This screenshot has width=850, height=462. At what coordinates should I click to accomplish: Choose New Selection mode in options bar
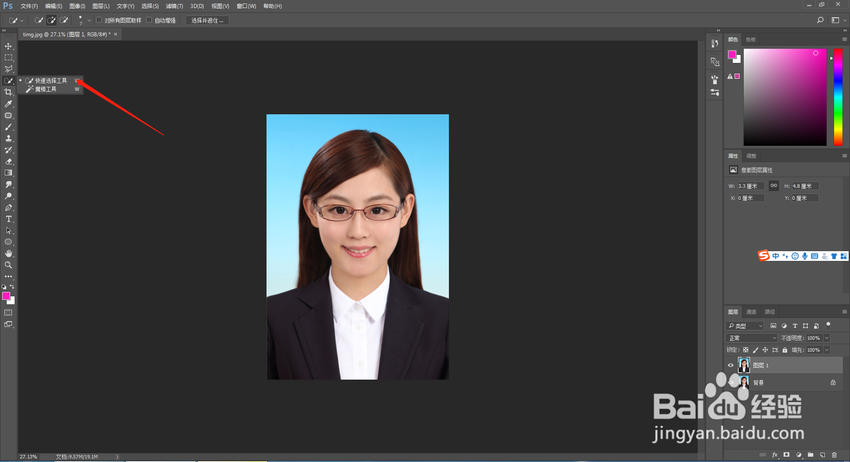coord(39,20)
